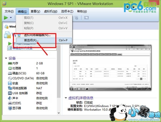The height and width of the screenshot is (122, 161).
Task: Click the green resume VM arrow icon
Action: (x=10, y=43)
